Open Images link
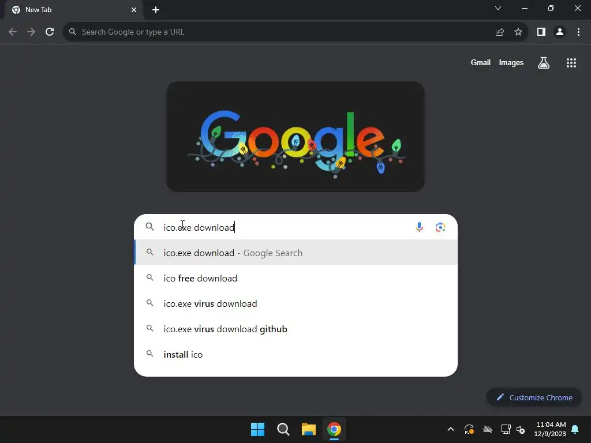Viewport: 591px width, 443px height. 511,63
